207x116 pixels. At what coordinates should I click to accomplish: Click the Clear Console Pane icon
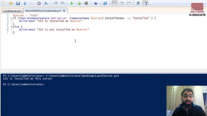pyautogui.click(x=46, y=3)
